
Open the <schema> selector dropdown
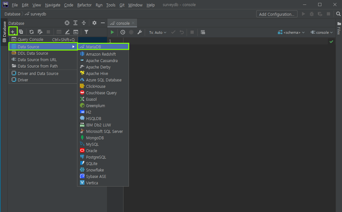coord(291,32)
